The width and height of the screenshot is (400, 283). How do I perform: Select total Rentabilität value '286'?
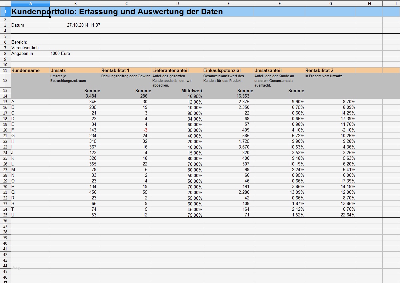click(126, 96)
